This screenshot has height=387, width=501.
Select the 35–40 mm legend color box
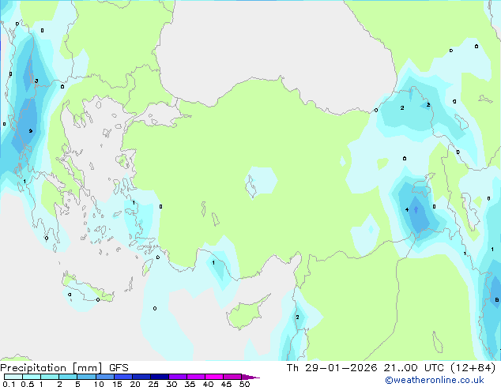click(x=195, y=377)
